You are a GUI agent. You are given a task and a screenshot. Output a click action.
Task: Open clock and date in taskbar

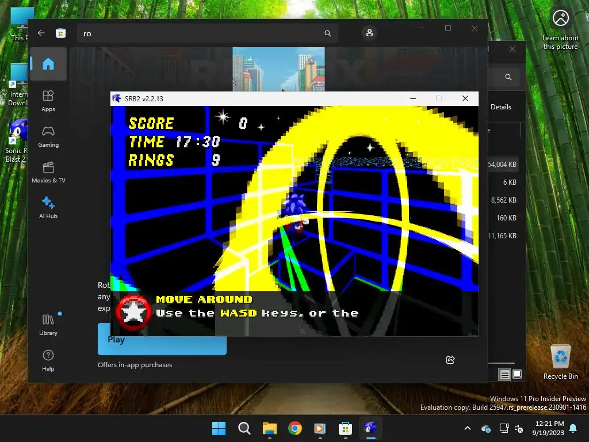pyautogui.click(x=548, y=428)
